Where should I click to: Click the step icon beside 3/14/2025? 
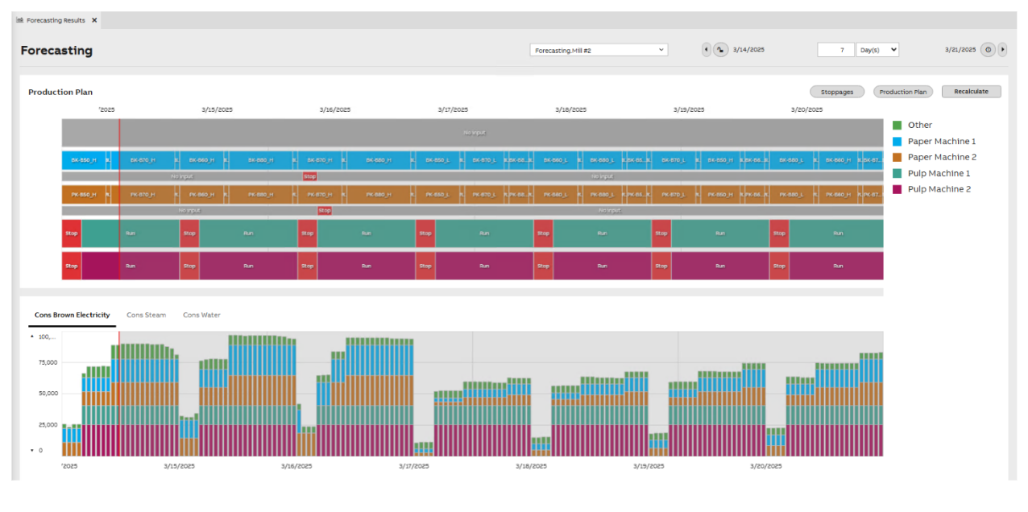(x=720, y=50)
